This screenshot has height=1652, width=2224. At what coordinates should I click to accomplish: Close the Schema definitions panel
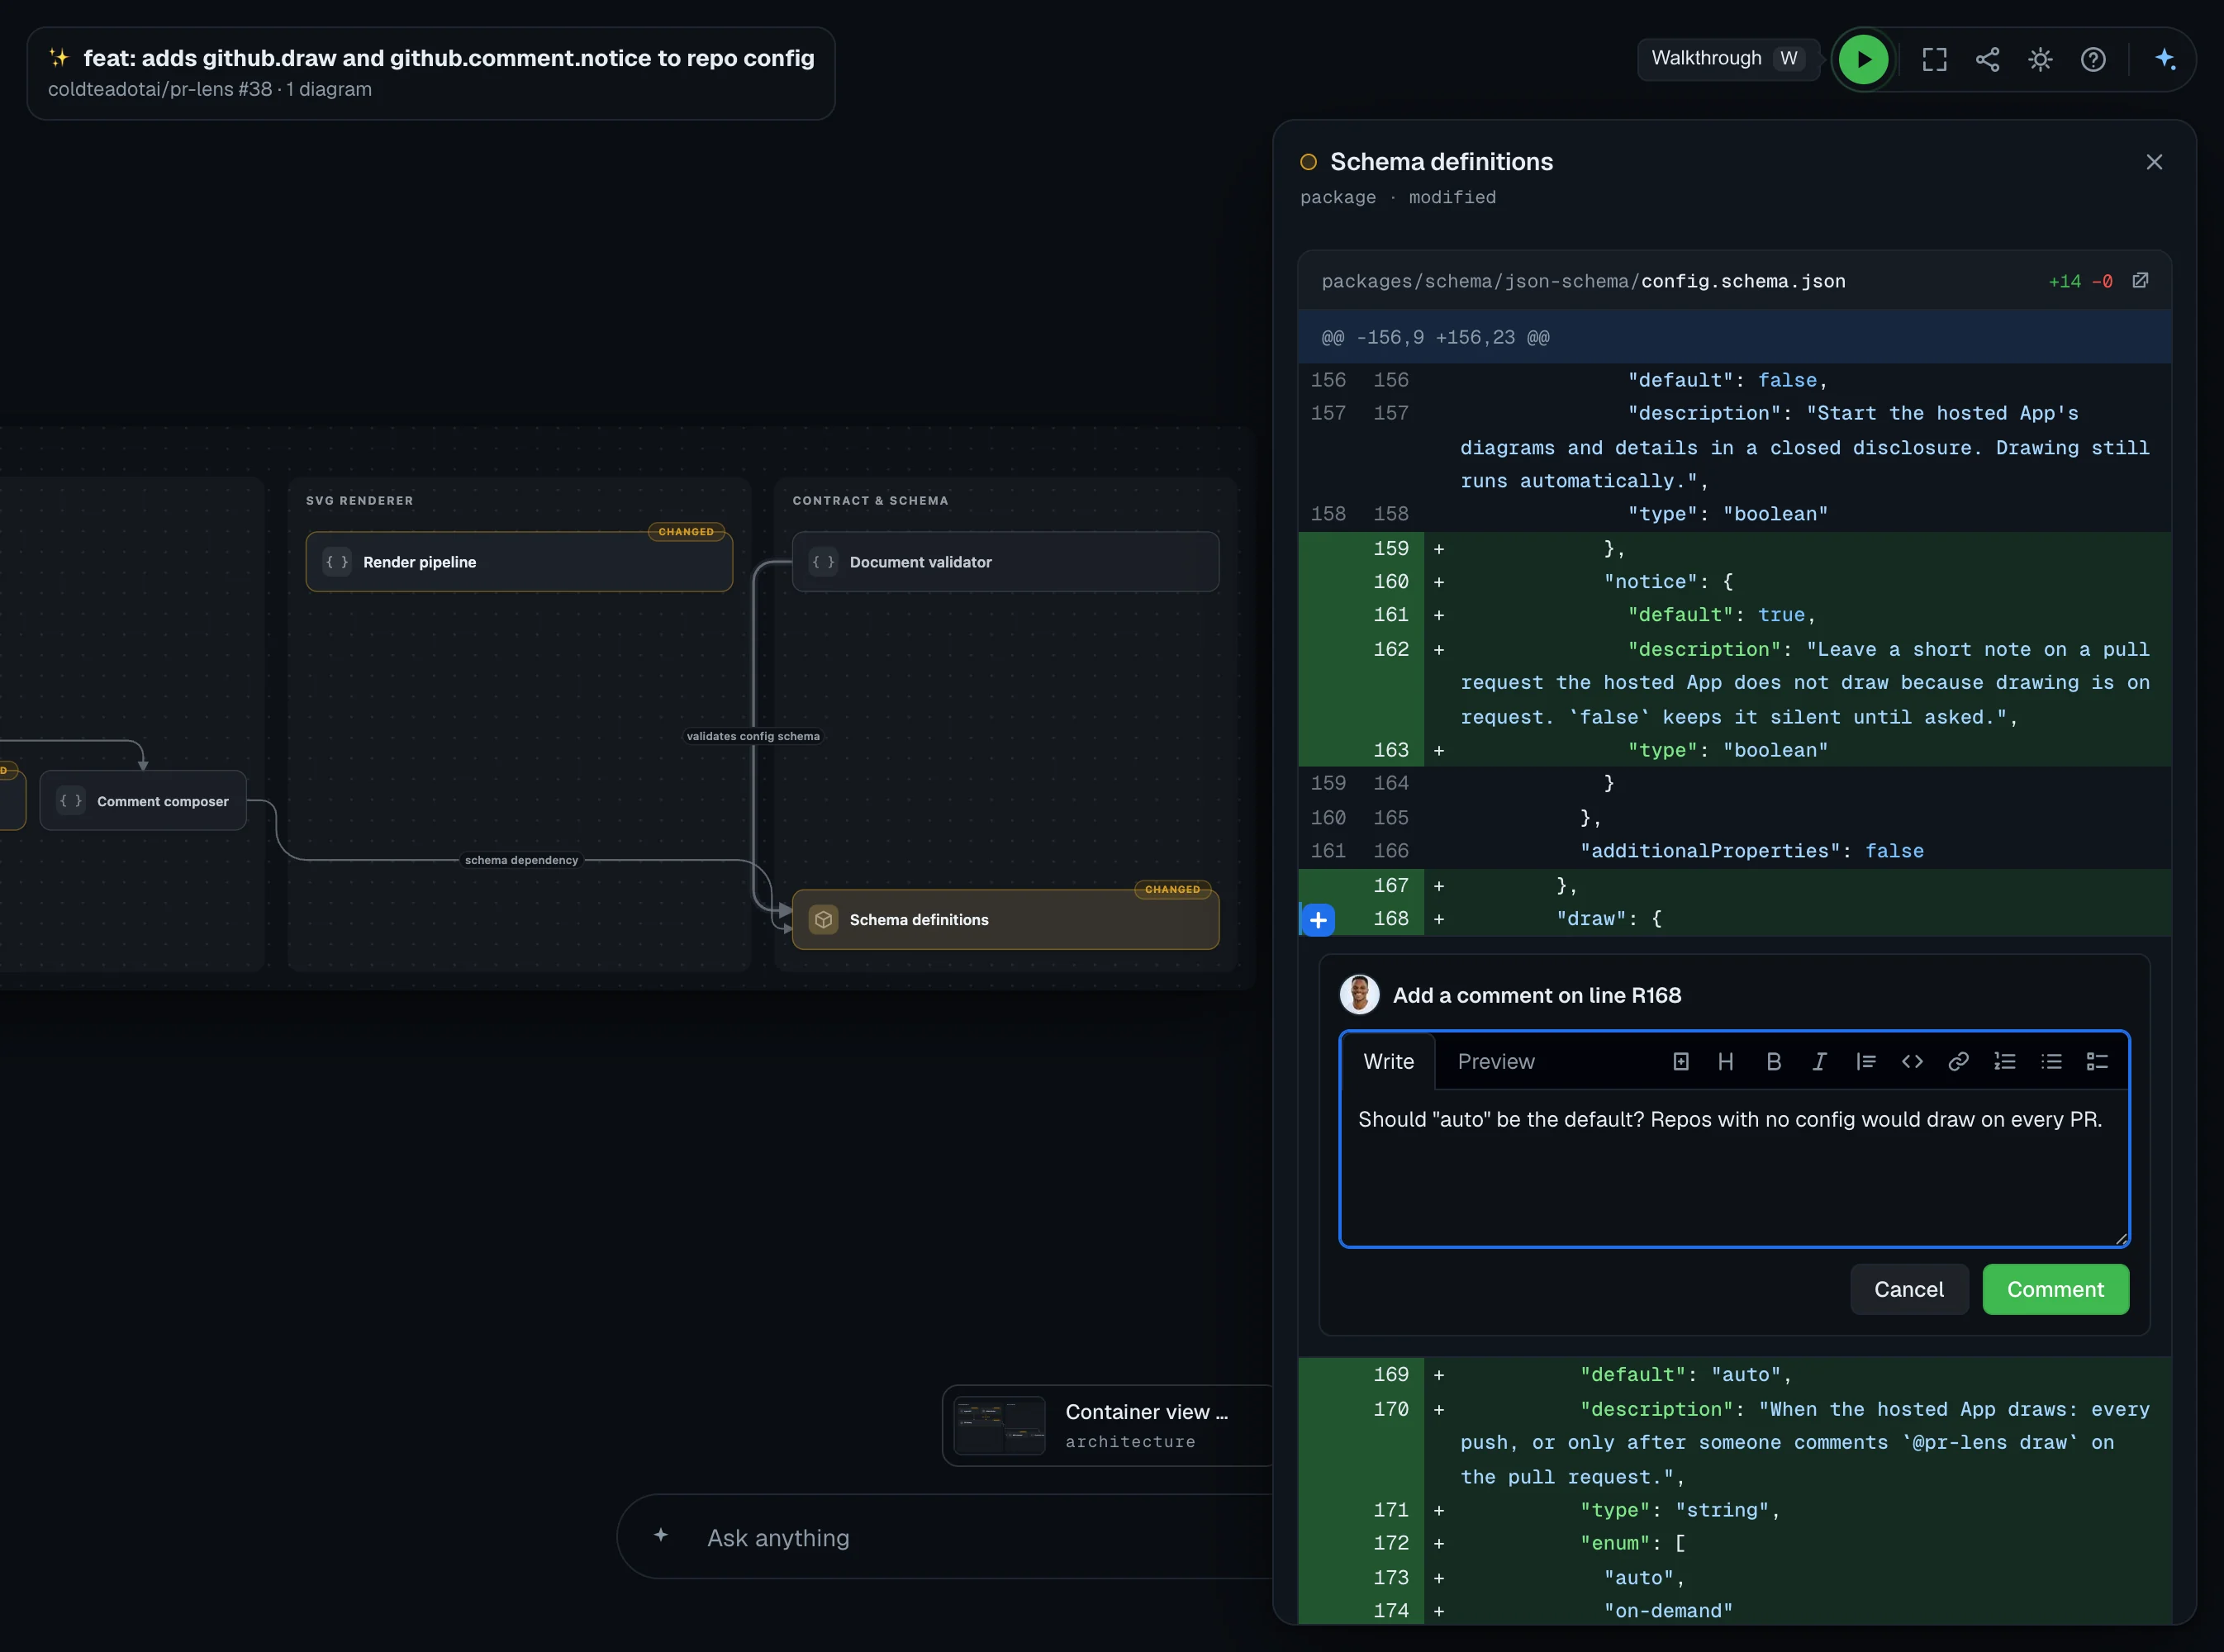pos(2154,162)
